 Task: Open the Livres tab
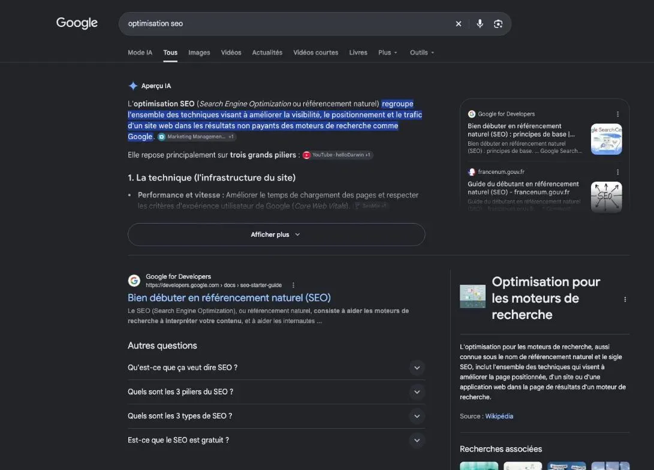[x=358, y=53]
